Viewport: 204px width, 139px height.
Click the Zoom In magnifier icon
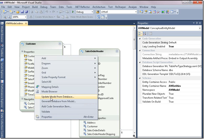pos(5,17)
